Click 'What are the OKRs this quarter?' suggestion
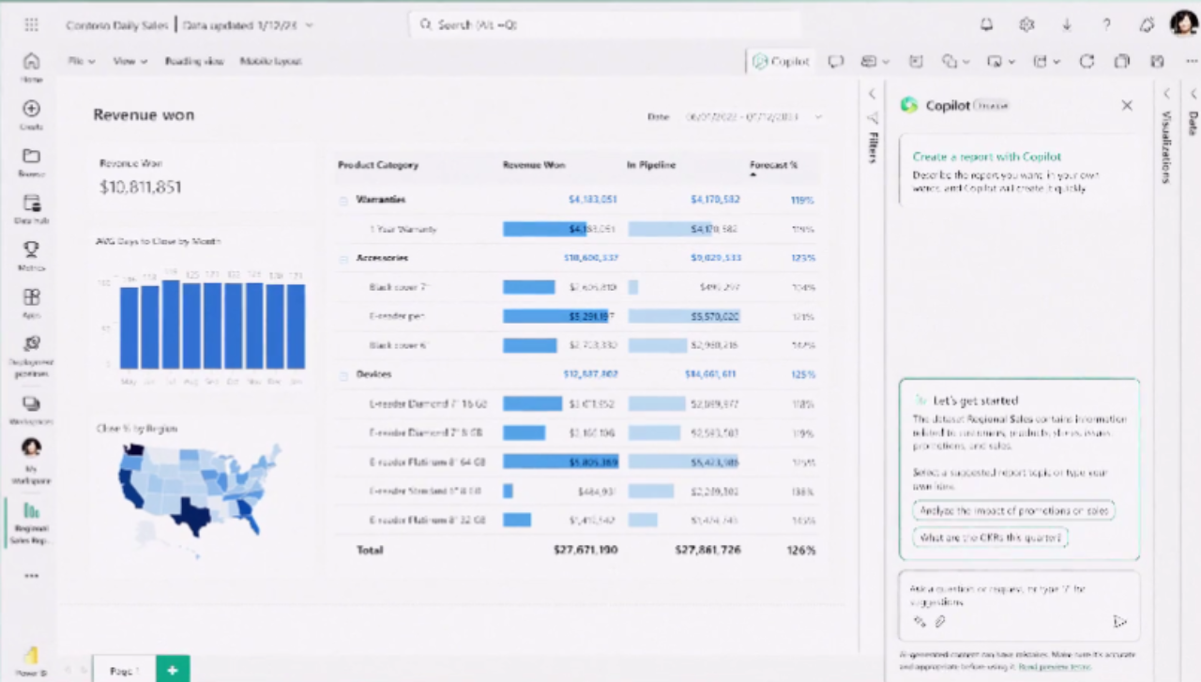The height and width of the screenshot is (682, 1201). [x=991, y=538]
